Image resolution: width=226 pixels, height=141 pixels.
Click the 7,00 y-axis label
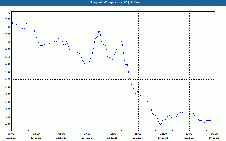(x=8, y=42)
